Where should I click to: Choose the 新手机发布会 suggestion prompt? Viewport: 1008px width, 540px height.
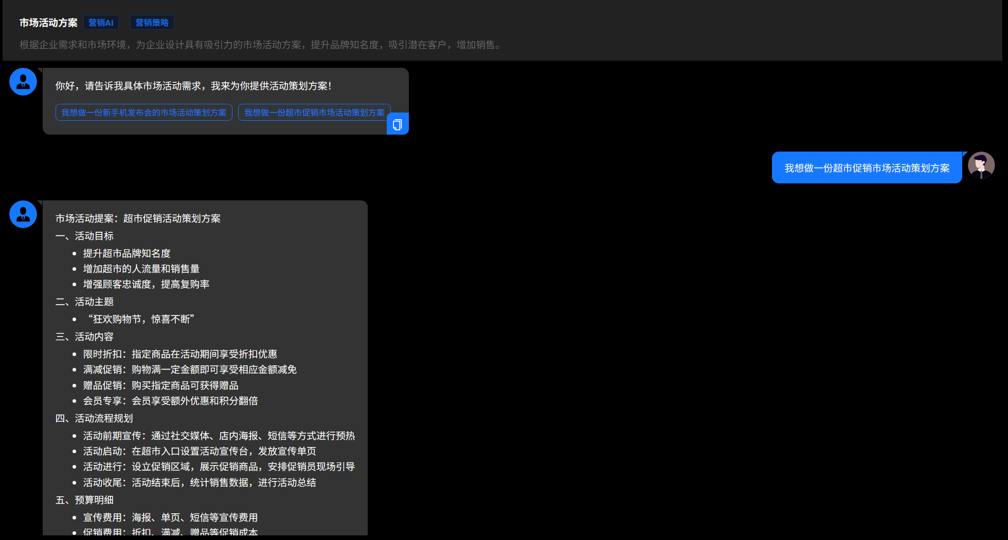click(x=144, y=113)
